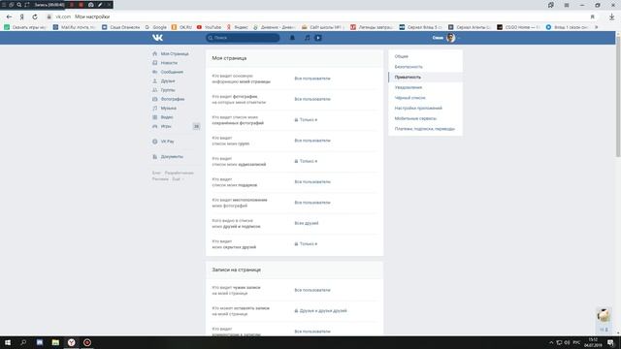The width and height of the screenshot is (621, 349).
Task: Open the music note player in header
Action: click(307, 38)
